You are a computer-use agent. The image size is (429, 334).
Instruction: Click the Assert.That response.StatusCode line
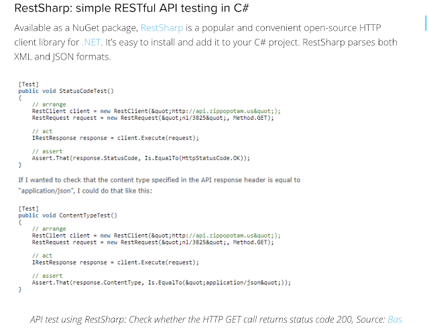(x=141, y=158)
